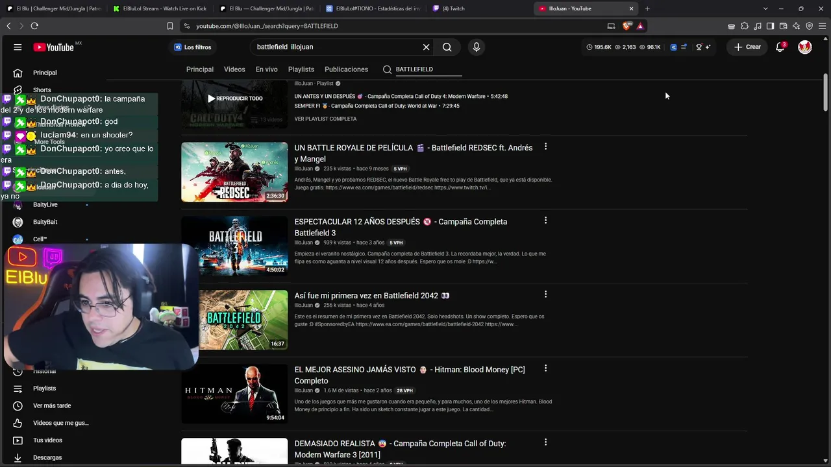The image size is (831, 467).
Task: Switch to the Videos channel tab
Action: tap(234, 69)
